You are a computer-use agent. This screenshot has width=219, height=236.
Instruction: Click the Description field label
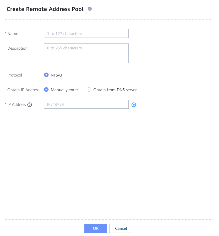[x=17, y=48]
